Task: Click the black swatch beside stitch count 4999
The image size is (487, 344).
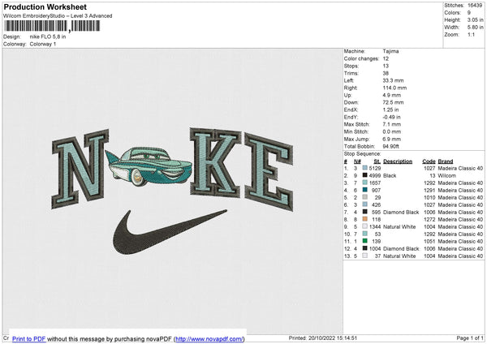Action: click(365, 175)
